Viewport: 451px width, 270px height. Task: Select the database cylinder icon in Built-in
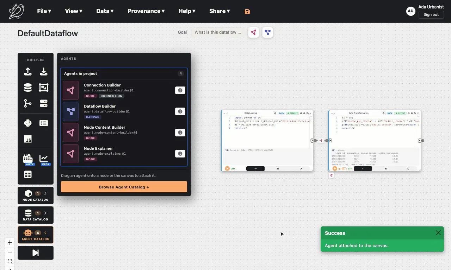tap(28, 88)
